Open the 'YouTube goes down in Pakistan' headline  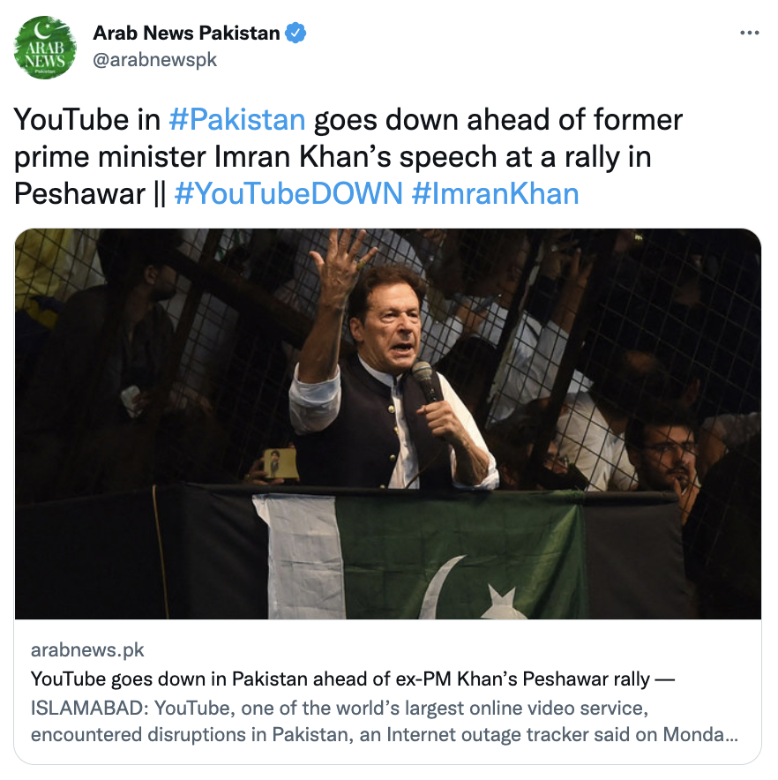coord(352,679)
